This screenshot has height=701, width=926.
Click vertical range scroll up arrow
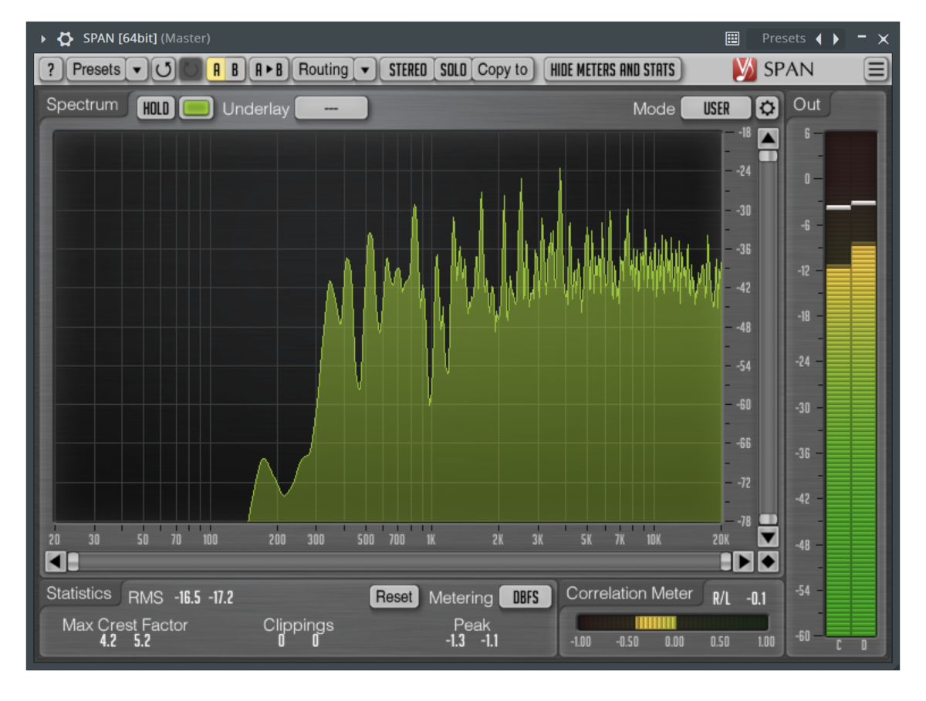coord(769,139)
